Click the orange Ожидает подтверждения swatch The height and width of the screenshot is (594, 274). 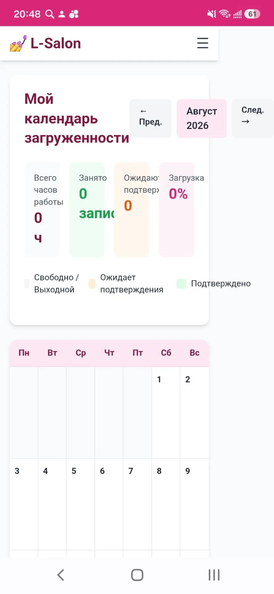coord(92,283)
